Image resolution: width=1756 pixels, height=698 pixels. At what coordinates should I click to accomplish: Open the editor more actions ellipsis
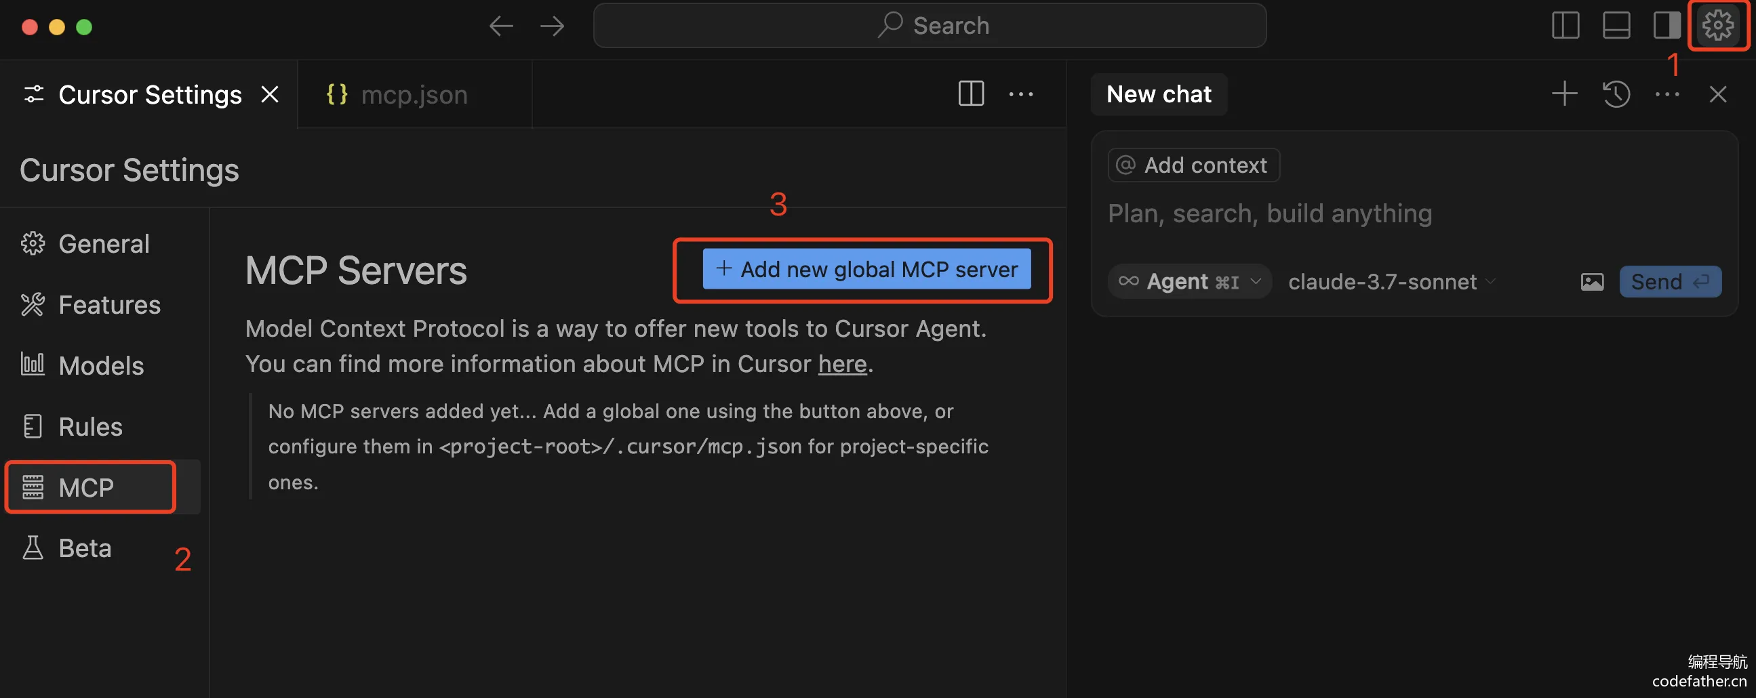tap(1020, 94)
